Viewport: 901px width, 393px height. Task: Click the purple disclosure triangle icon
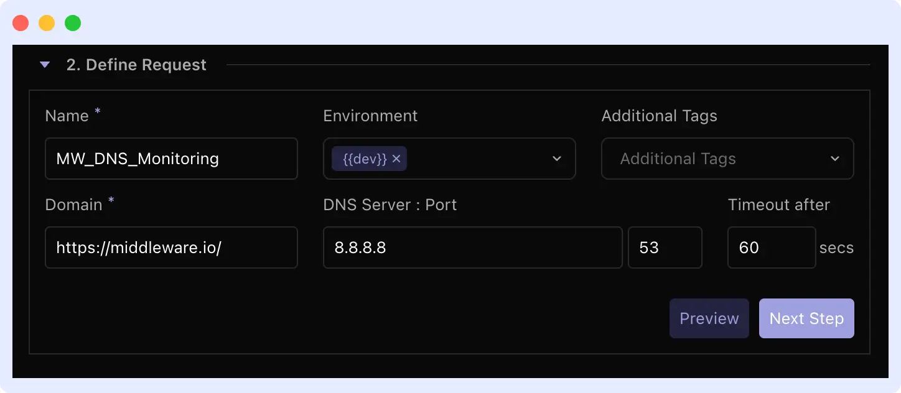(x=44, y=64)
